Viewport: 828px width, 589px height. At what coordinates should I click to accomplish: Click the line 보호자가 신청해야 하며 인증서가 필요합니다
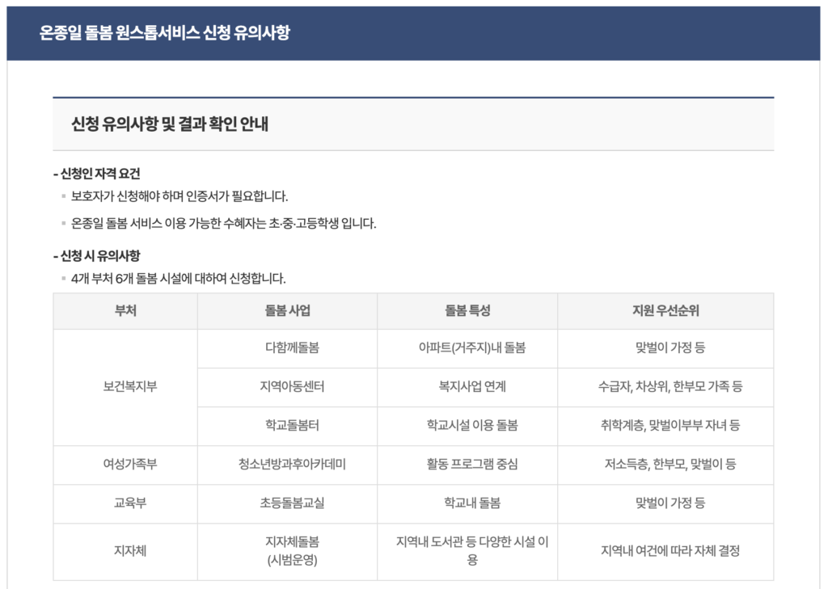(x=180, y=196)
